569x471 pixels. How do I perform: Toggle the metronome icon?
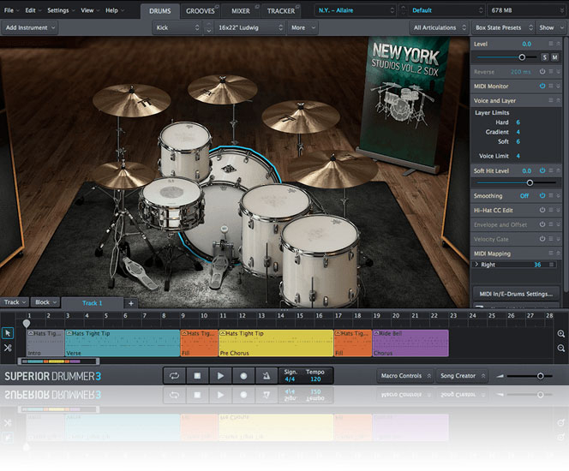(x=266, y=376)
